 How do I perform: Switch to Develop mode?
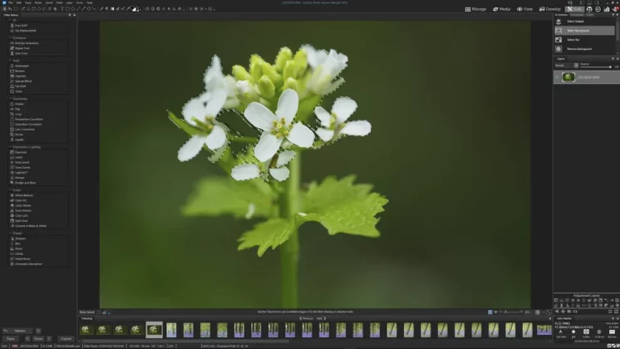click(549, 9)
